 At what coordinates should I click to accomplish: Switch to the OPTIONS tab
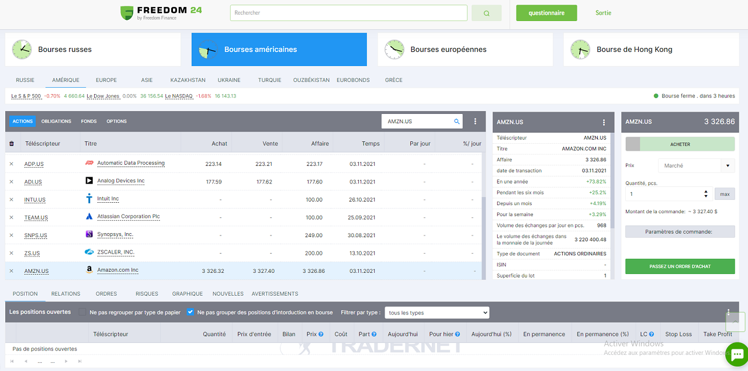point(116,122)
